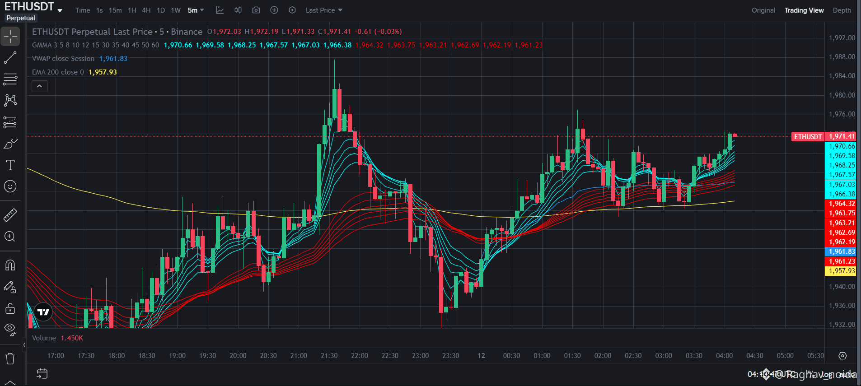Viewport: 861px width, 386px height.
Task: Activate the Zoom In magnifier tool
Action: point(10,236)
